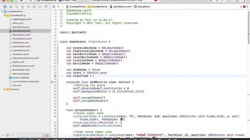This screenshot has height=140, width=250.
Task: Select MenuScene.swift in navigator
Action: 21,35
